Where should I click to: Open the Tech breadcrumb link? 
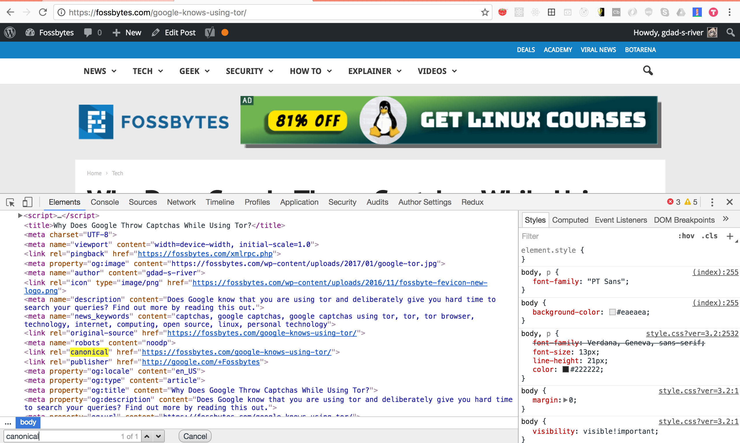pyautogui.click(x=117, y=173)
